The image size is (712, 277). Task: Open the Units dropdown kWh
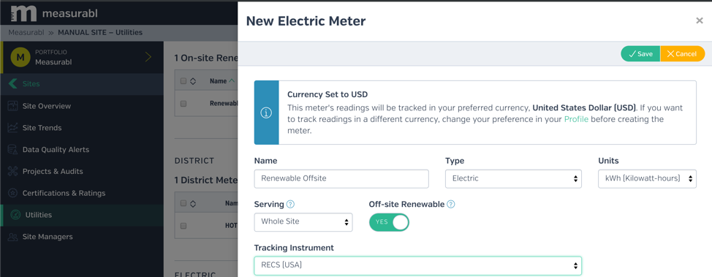[x=647, y=178]
